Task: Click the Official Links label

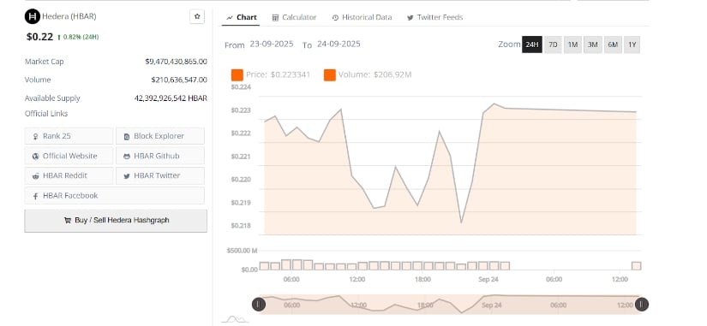Action: 46,114
